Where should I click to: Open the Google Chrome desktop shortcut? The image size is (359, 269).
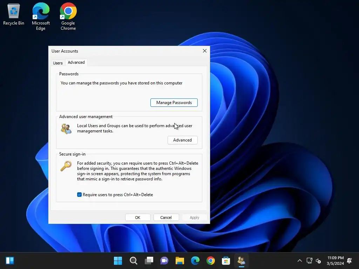pyautogui.click(x=68, y=16)
